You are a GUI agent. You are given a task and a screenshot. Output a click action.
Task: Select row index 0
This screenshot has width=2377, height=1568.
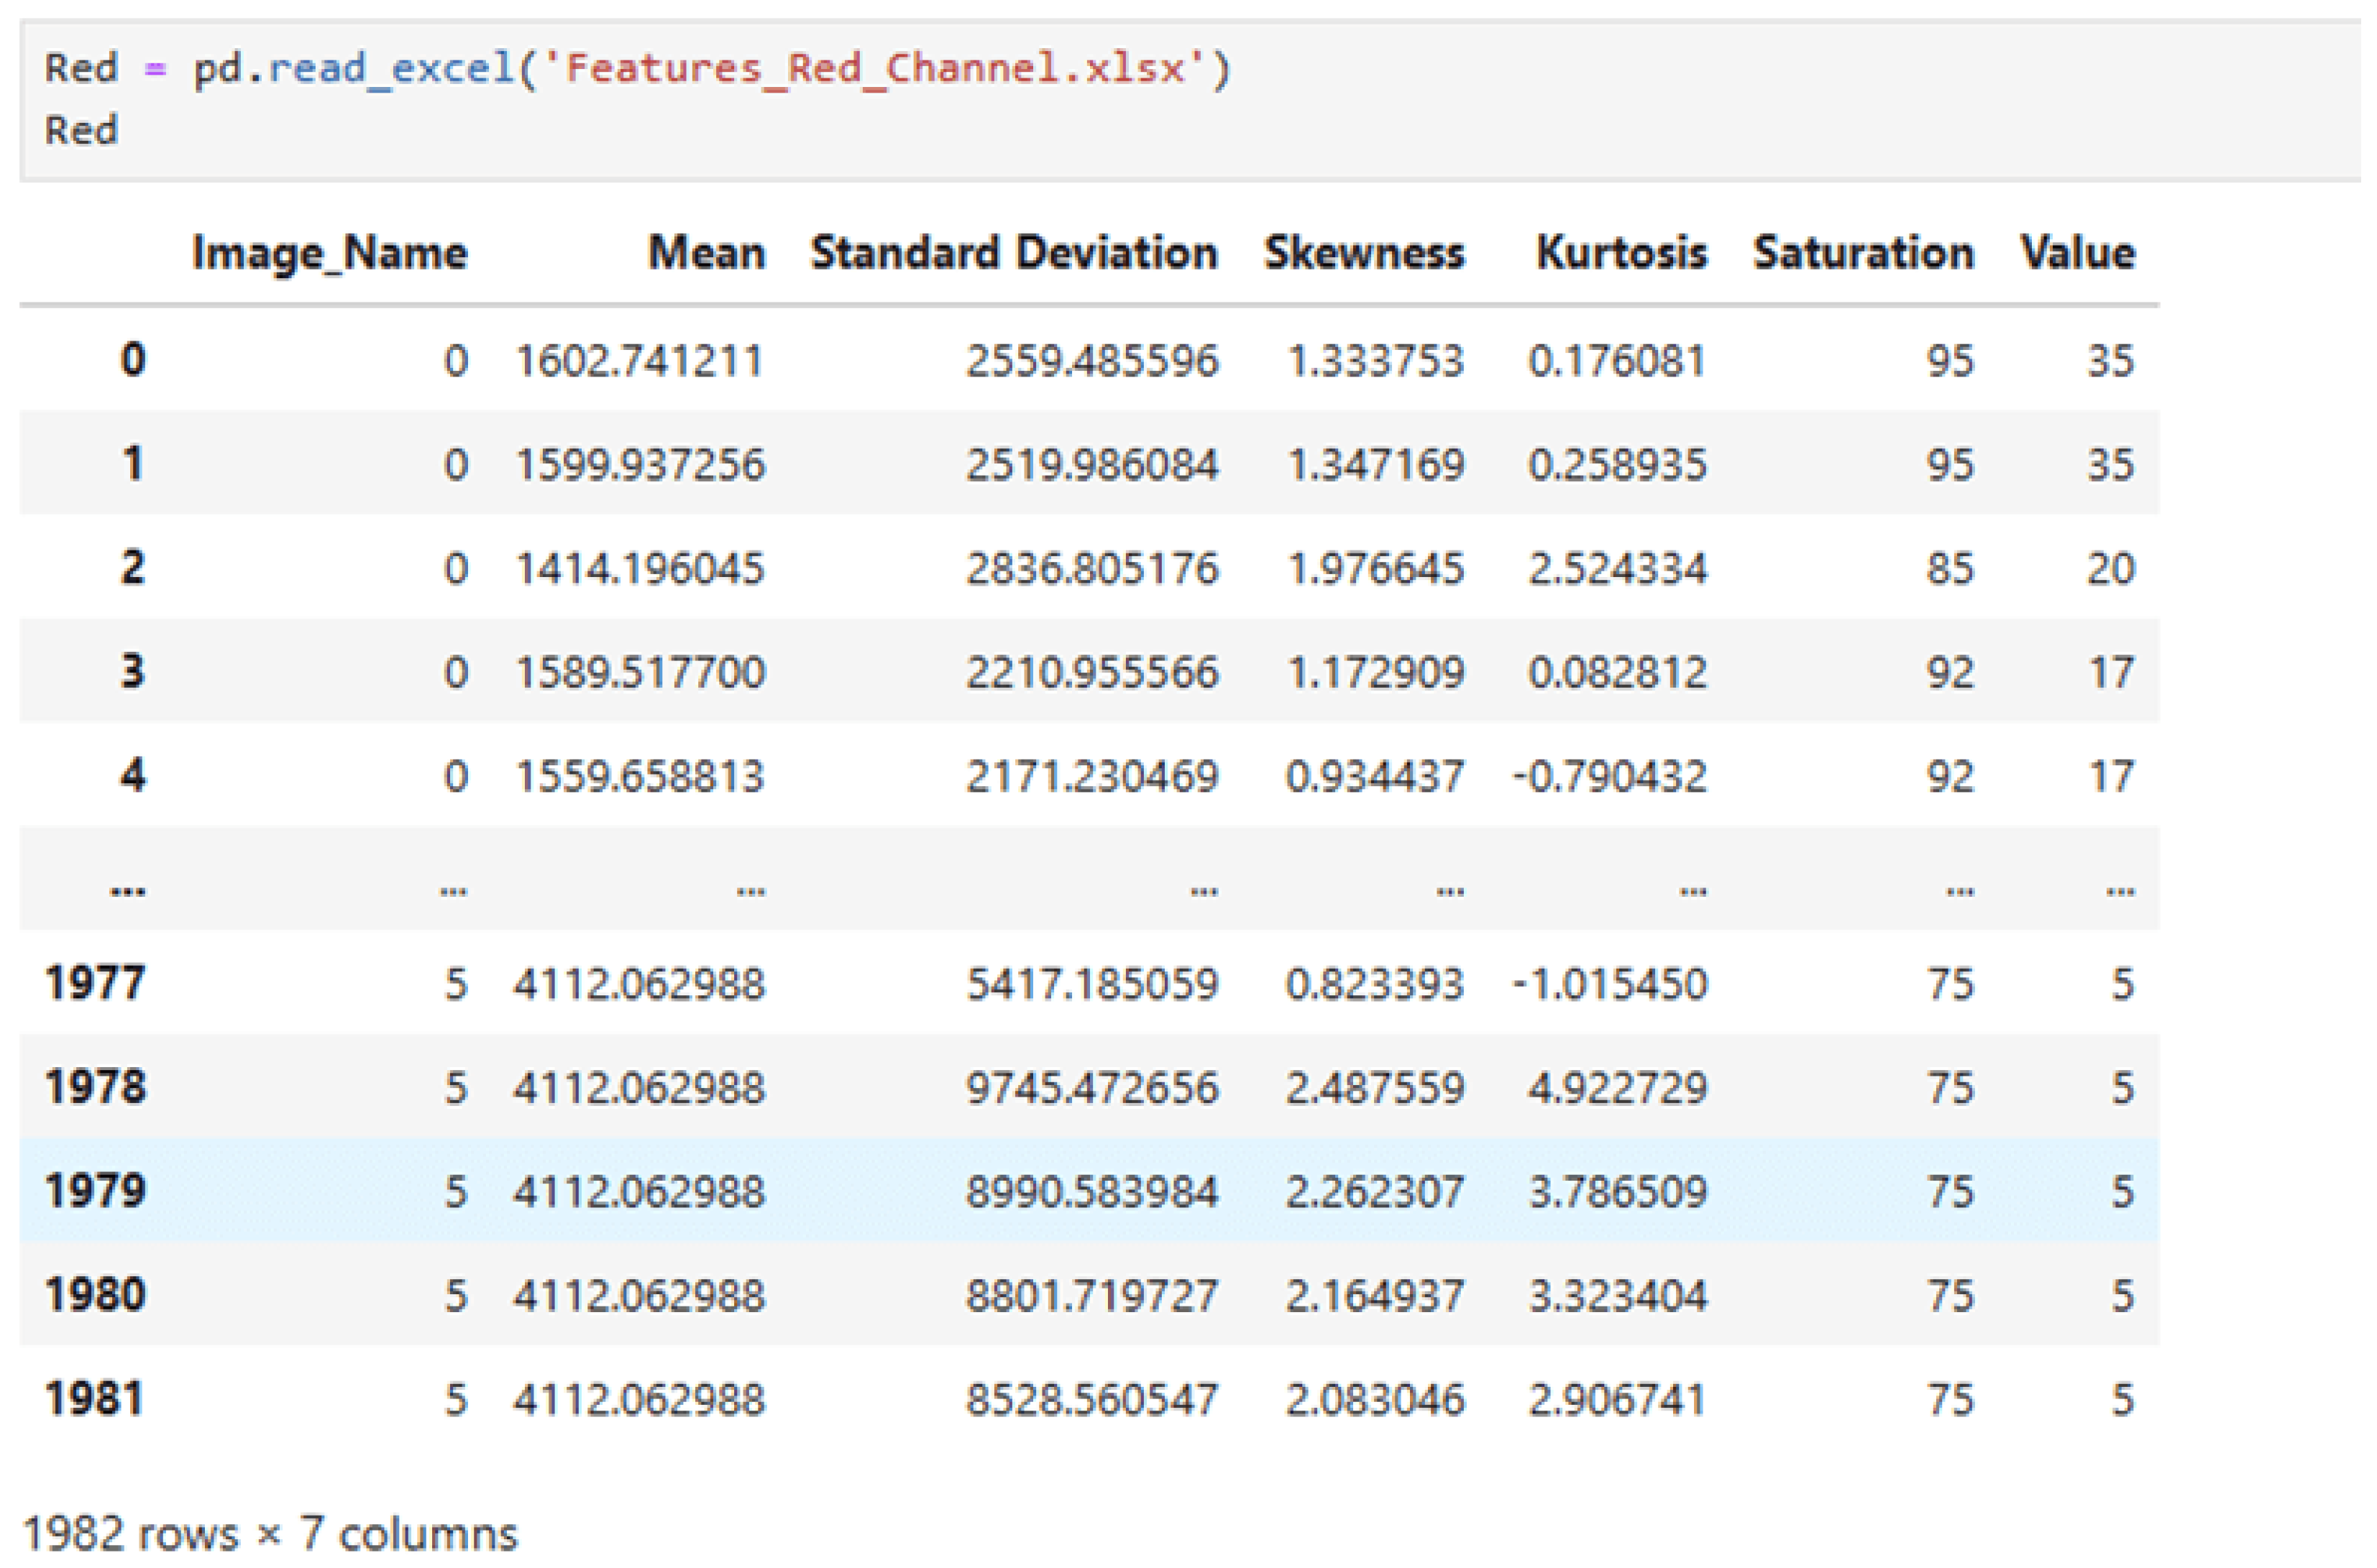[x=132, y=360]
